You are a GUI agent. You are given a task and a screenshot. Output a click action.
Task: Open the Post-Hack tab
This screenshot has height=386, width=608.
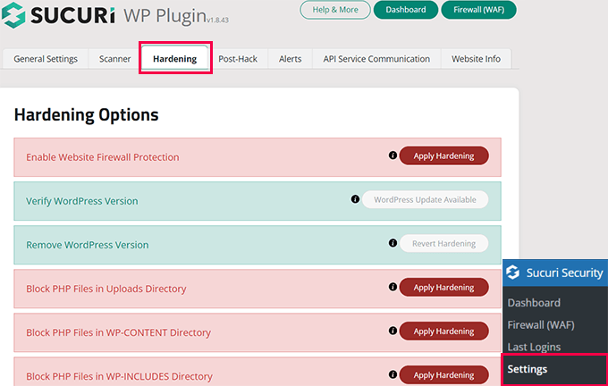coord(238,59)
